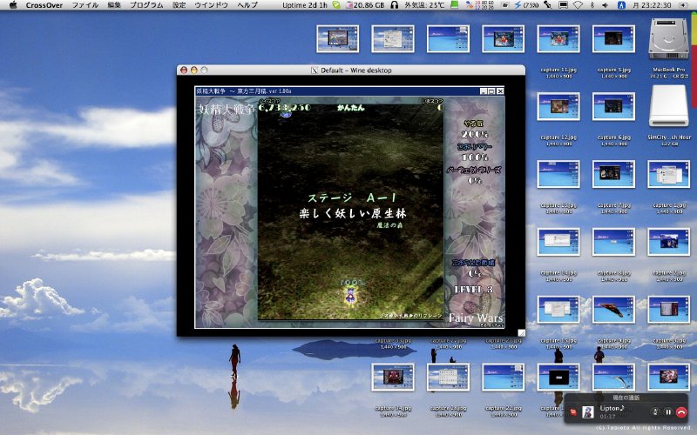Put the Lipton call on hold

(668, 412)
